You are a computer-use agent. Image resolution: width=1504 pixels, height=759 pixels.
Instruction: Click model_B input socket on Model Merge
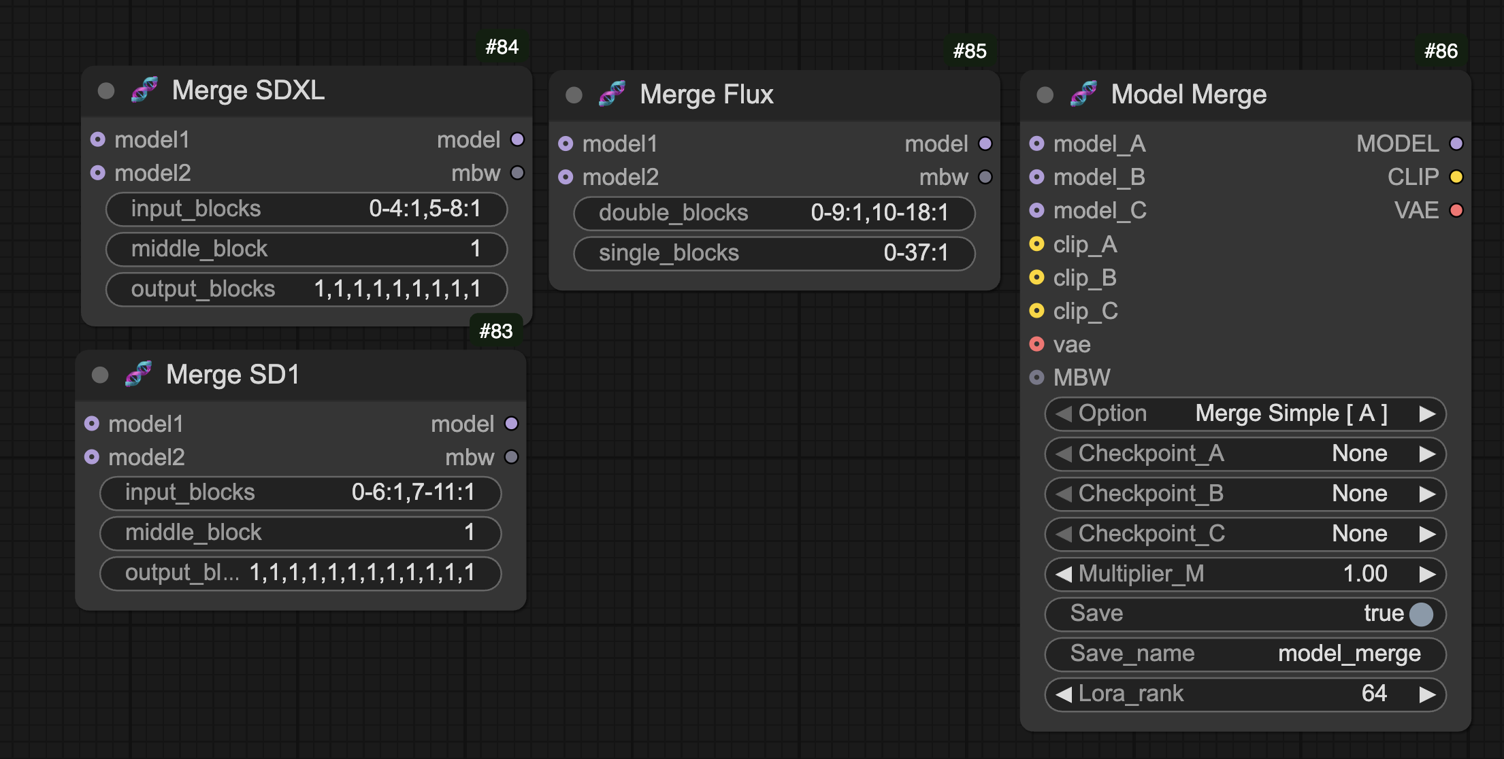pos(1036,177)
